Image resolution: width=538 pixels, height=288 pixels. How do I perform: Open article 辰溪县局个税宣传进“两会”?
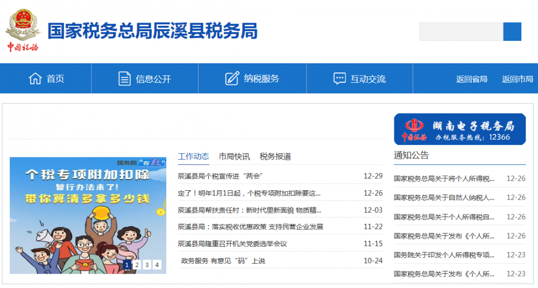click(220, 176)
